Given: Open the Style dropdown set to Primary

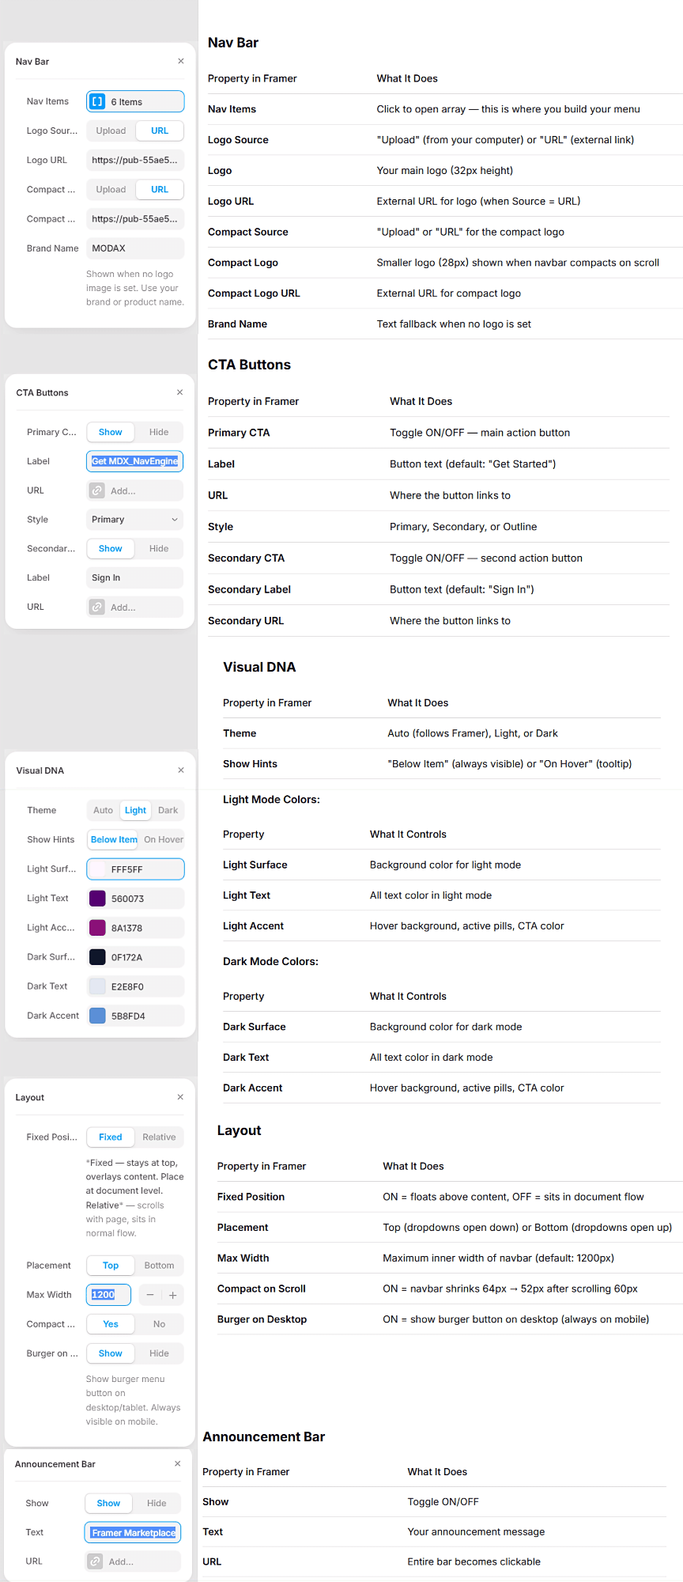Looking at the screenshot, I should (x=134, y=520).
